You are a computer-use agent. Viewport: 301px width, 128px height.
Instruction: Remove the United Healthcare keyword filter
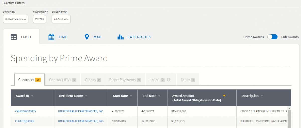[x=16, y=19]
